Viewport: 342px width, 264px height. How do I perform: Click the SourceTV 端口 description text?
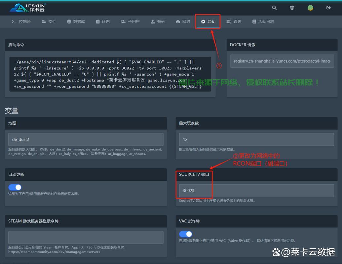(x=217, y=201)
